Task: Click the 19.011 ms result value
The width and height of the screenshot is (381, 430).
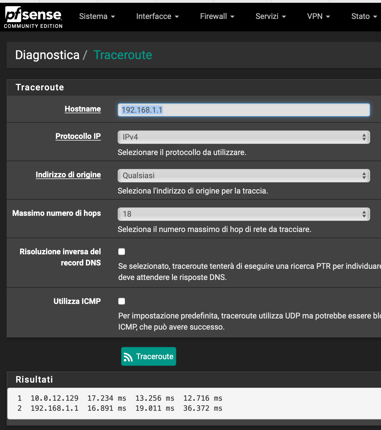Action: [155, 408]
